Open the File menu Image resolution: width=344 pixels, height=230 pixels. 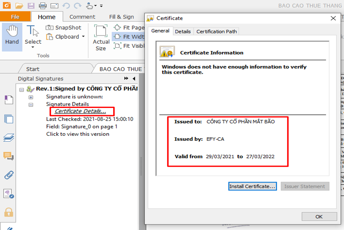point(15,17)
